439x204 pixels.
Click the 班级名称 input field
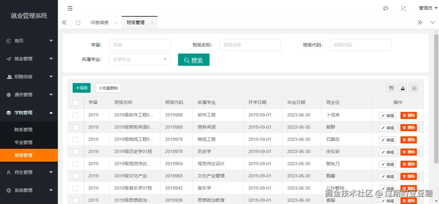pos(250,45)
